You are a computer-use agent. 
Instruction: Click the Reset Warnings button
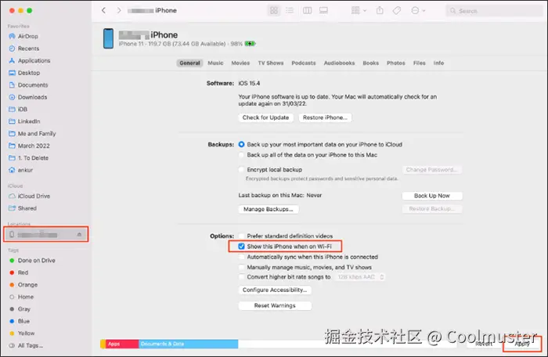coord(275,306)
